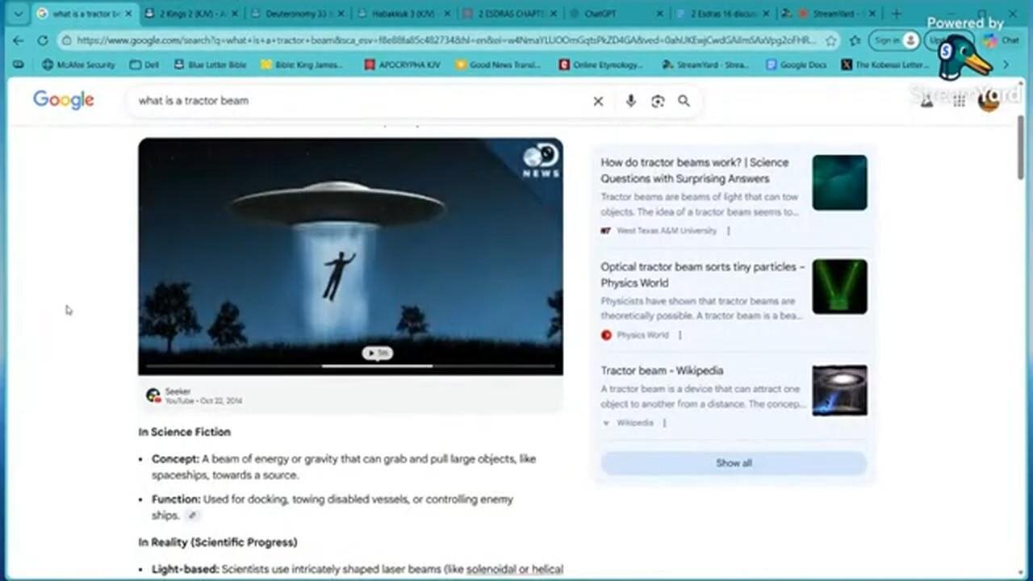The height and width of the screenshot is (581, 1033).
Task: Open West Texas A&M result options menu
Action: click(729, 231)
